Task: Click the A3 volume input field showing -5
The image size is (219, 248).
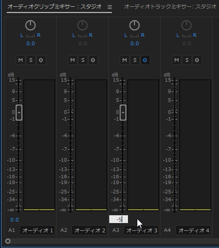Action: (x=119, y=219)
